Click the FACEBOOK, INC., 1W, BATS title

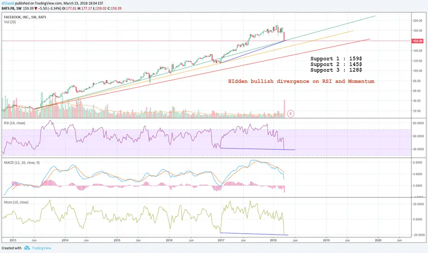[x=25, y=17]
